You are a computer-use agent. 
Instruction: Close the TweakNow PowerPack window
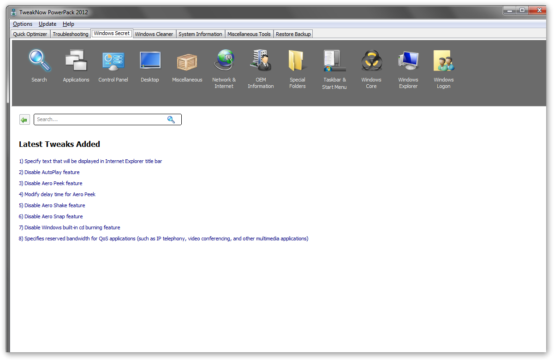coord(538,10)
